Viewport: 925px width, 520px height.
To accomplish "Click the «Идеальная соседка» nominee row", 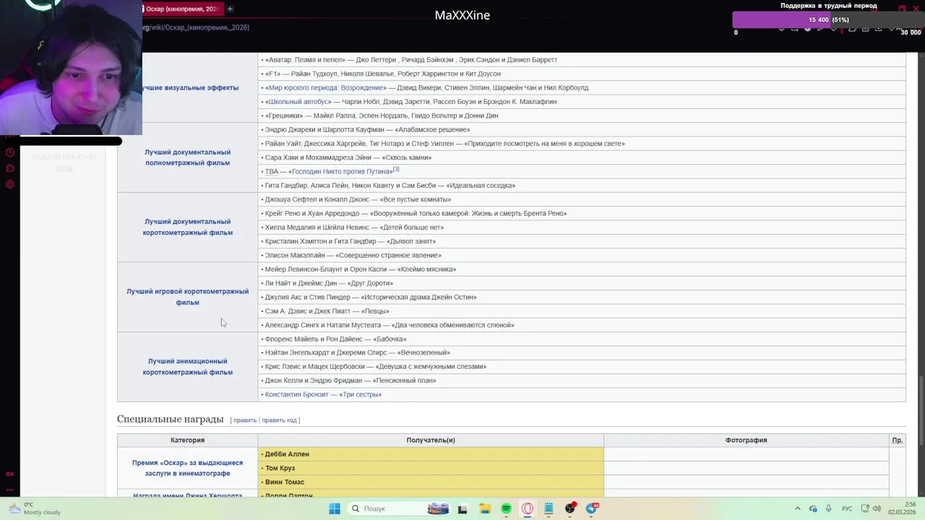I will 582,186.
